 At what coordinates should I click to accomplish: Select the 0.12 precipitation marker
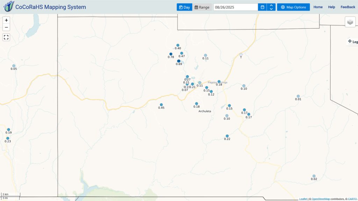[x=211, y=92]
